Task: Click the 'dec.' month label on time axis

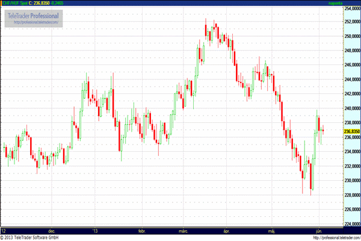Action: pyautogui.click(x=52, y=230)
